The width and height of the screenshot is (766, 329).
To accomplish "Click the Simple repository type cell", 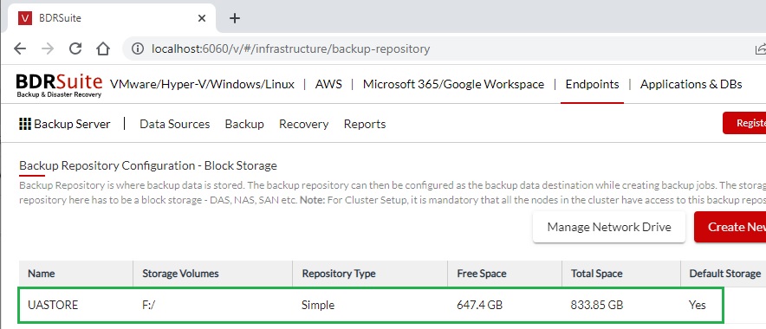I will tap(318, 305).
